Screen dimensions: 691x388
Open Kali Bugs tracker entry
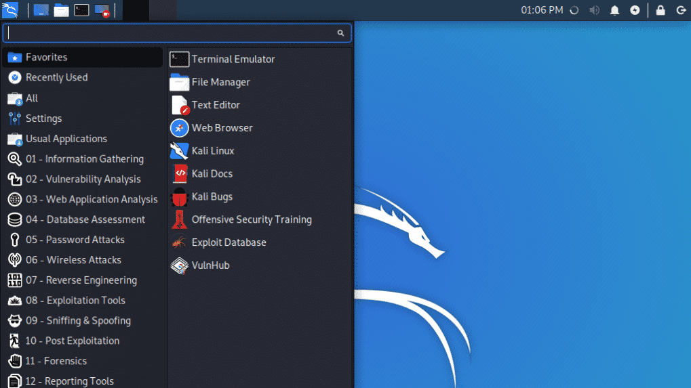click(x=260, y=196)
